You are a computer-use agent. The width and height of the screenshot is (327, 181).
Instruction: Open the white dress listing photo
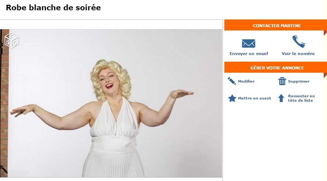pyautogui.click(x=111, y=103)
